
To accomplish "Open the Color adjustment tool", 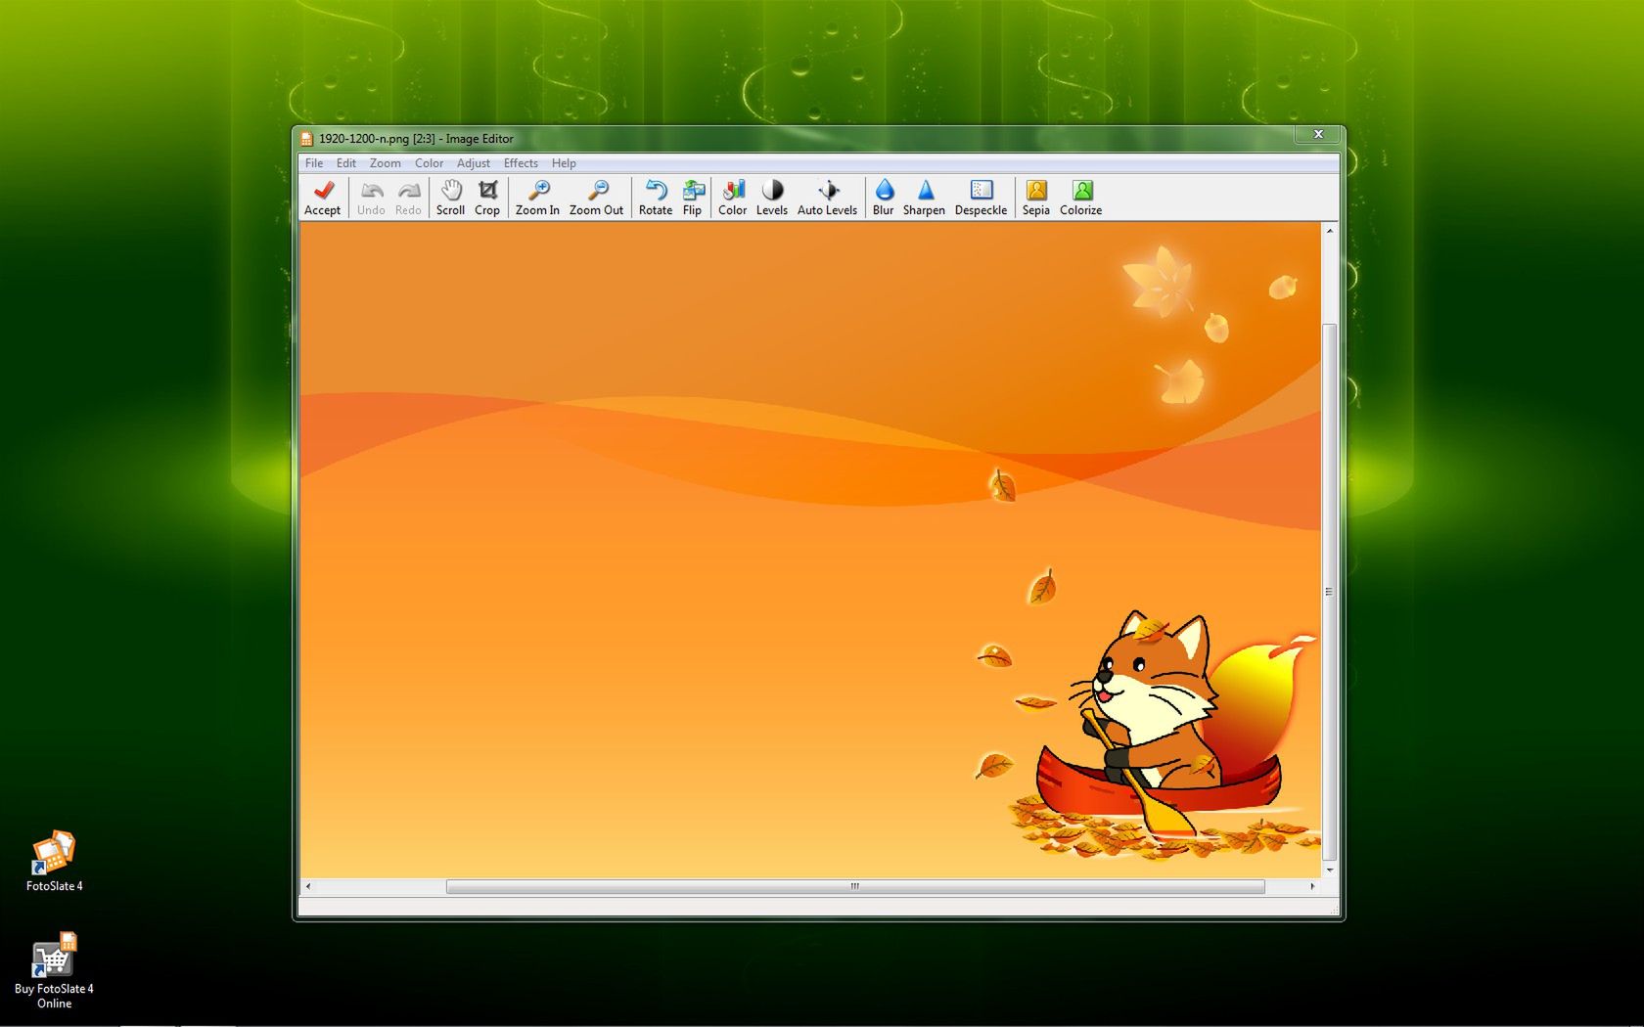I will (x=732, y=197).
